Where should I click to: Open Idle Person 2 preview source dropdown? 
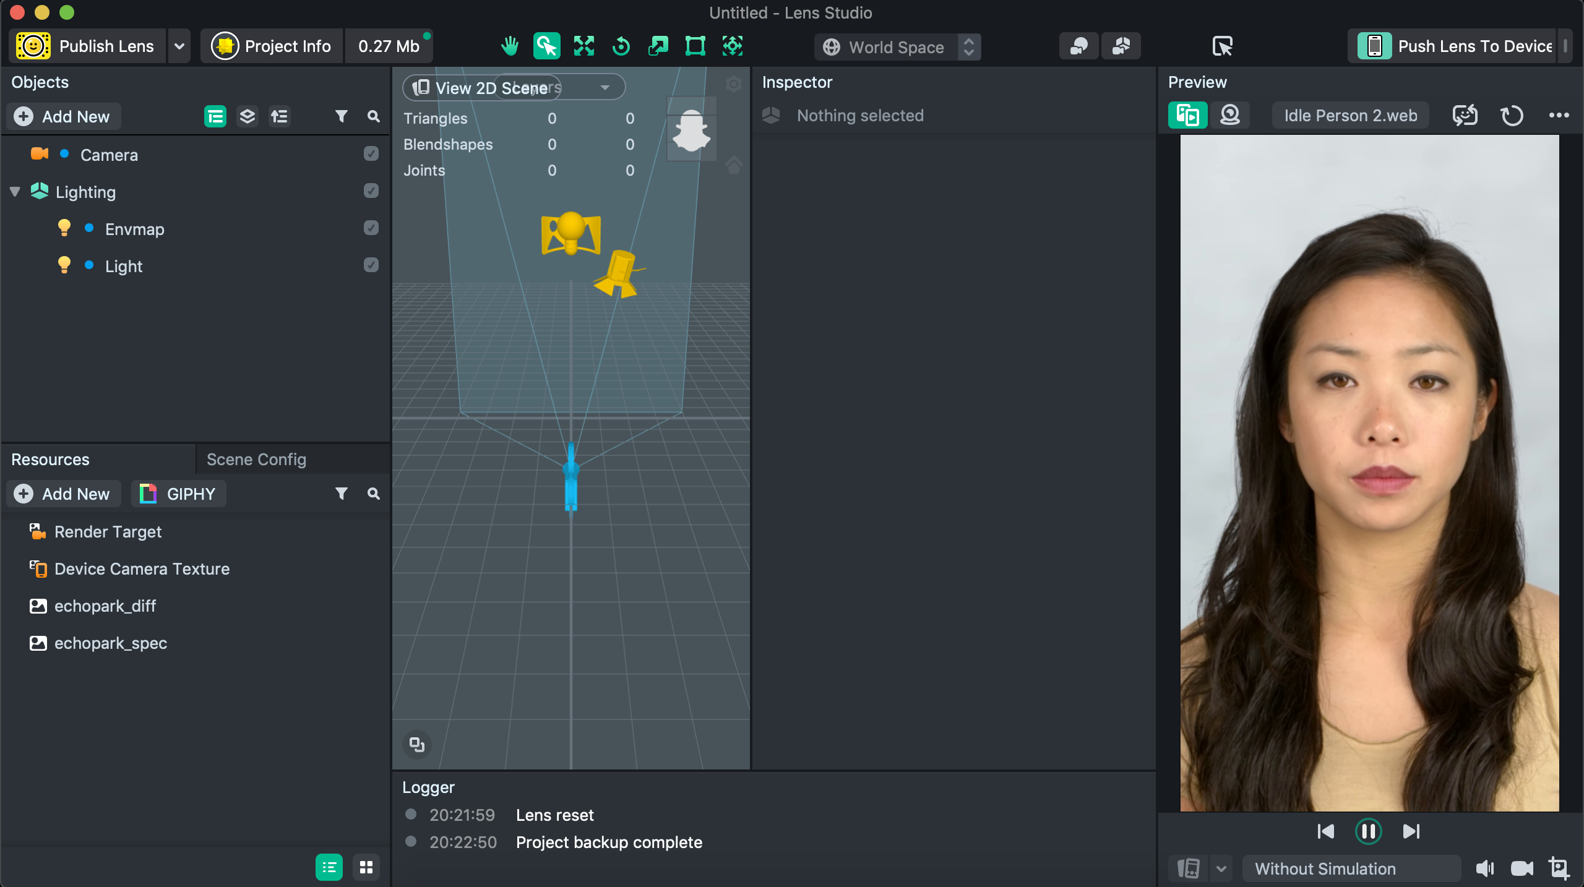(1351, 116)
